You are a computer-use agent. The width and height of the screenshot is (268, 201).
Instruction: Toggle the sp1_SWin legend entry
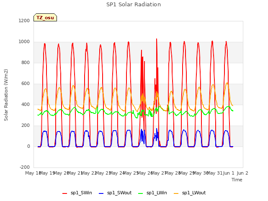[x=77, y=193]
